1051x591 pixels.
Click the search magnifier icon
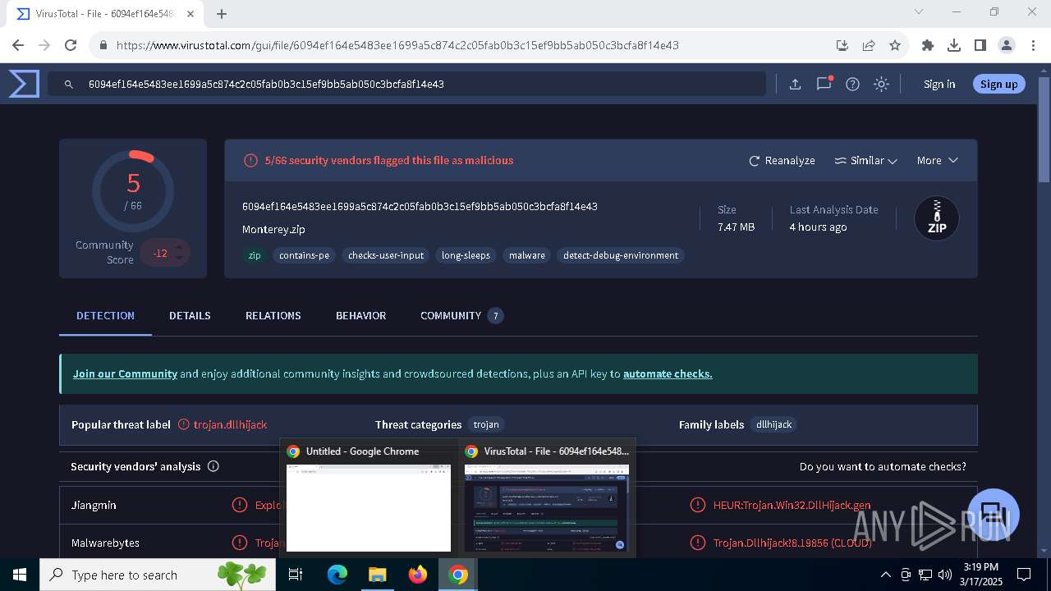click(x=70, y=84)
